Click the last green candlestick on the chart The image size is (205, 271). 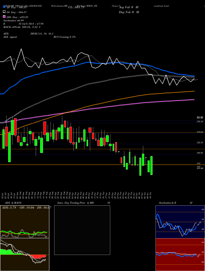coord(152,165)
